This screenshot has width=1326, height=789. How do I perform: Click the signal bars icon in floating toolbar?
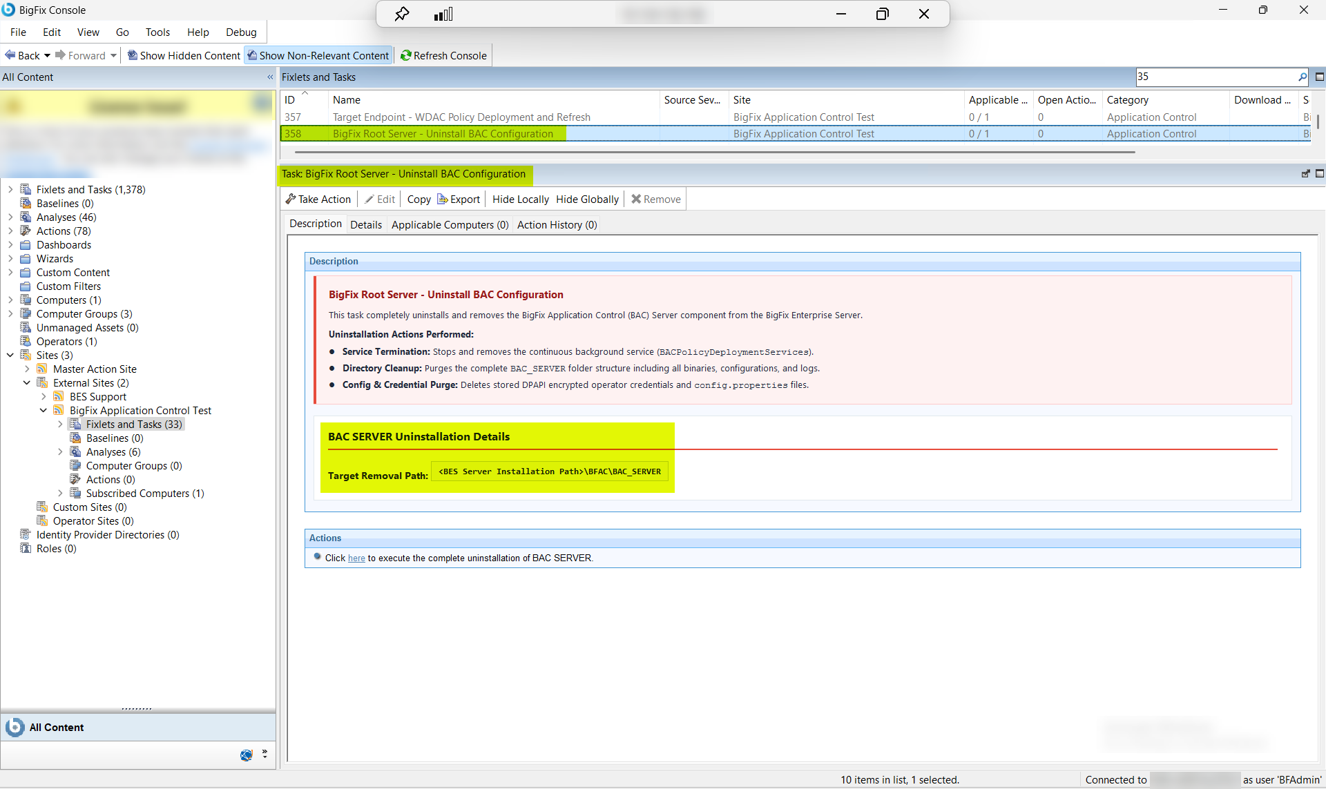pyautogui.click(x=443, y=14)
